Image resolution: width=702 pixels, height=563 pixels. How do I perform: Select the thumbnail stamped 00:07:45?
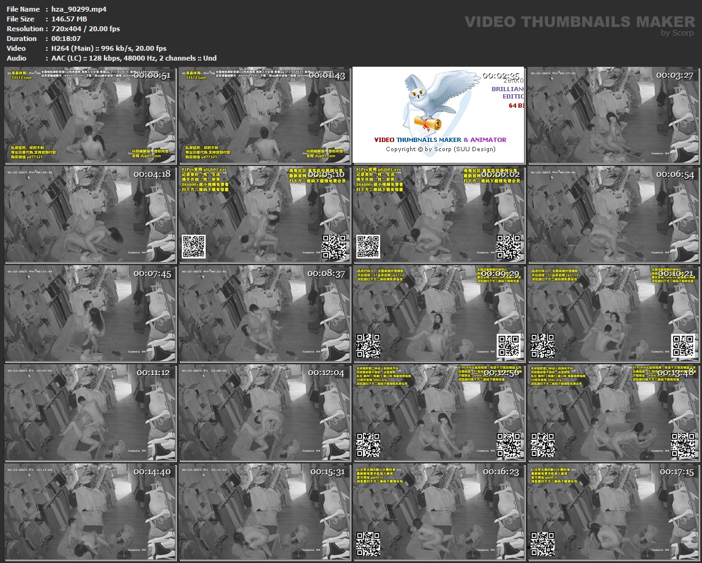point(91,314)
